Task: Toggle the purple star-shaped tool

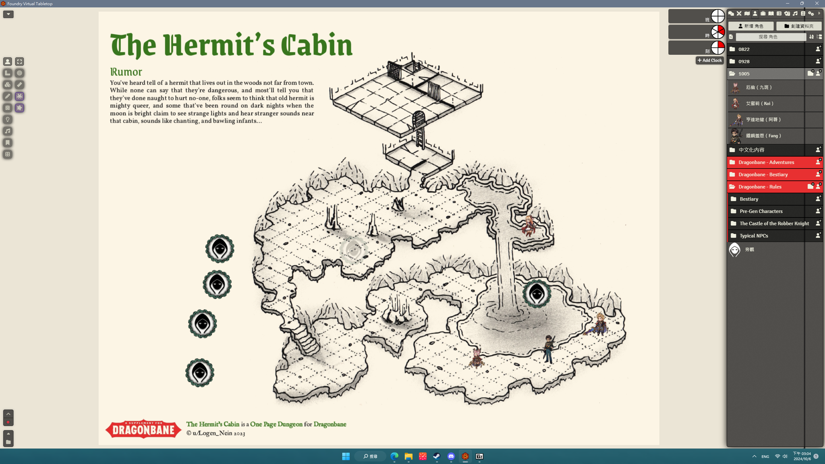Action: click(x=19, y=108)
